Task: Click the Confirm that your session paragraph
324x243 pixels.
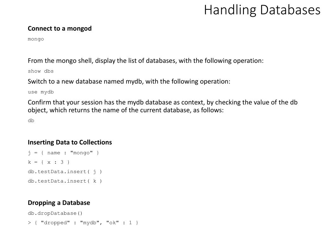Action: (x=163, y=106)
